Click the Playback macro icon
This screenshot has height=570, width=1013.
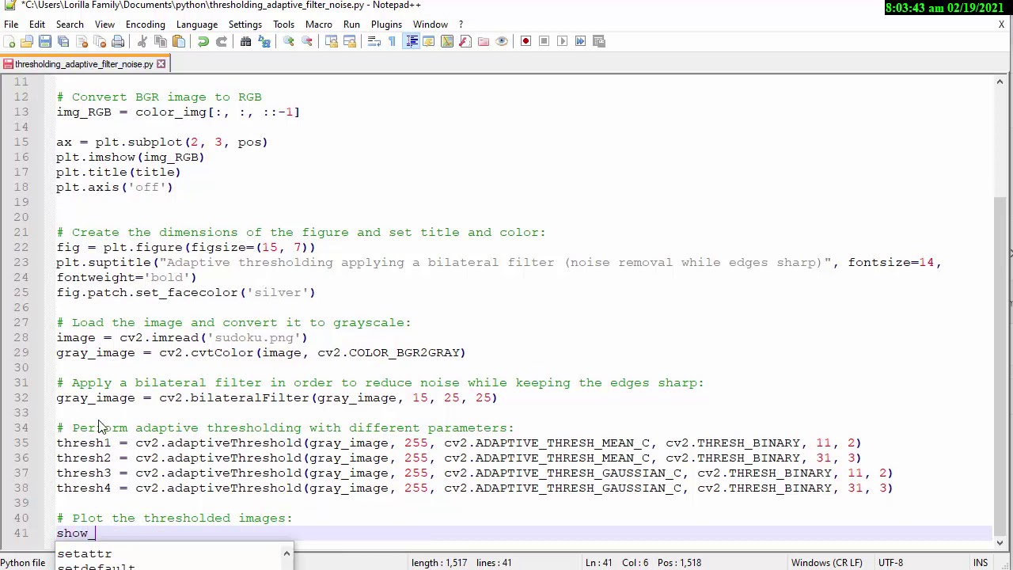(x=562, y=41)
